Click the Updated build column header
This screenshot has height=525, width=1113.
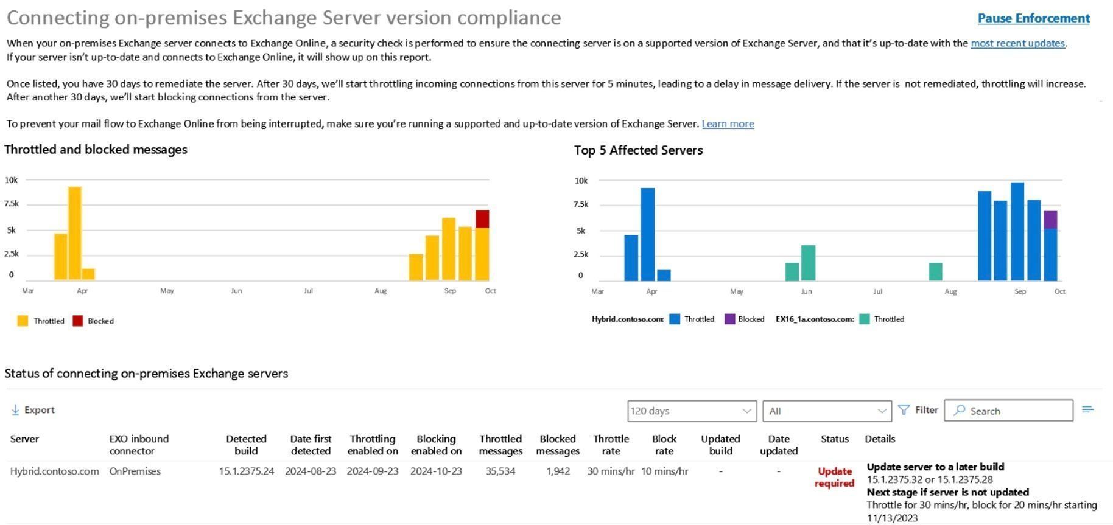coord(720,445)
